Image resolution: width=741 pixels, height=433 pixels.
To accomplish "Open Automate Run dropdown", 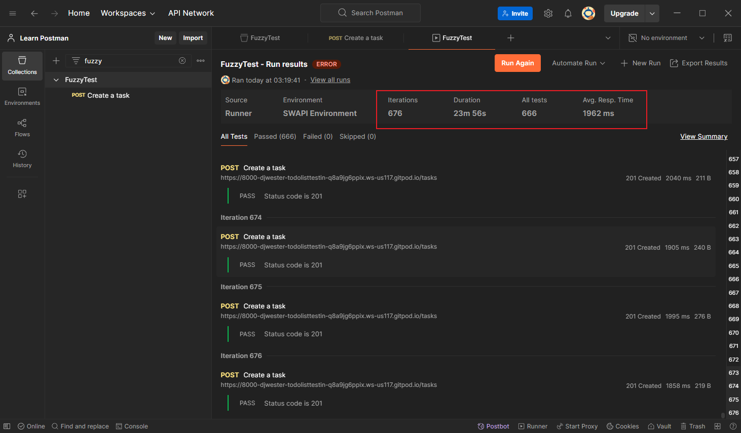I will pos(578,63).
